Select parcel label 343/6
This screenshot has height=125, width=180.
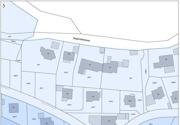point(28,83)
